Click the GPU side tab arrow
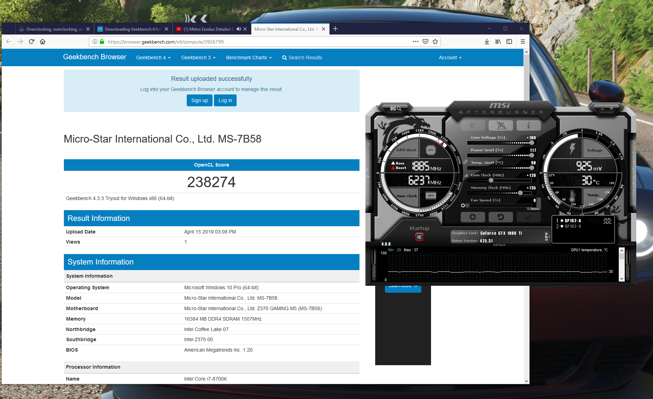The image size is (653, 399). [x=547, y=237]
